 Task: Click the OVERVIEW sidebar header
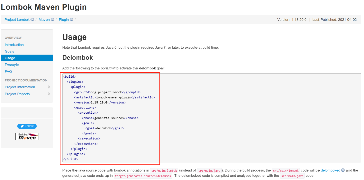13,38
